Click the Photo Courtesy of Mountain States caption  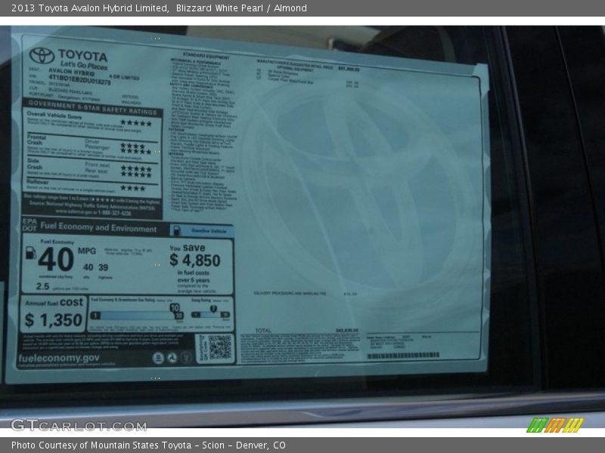pos(148,445)
